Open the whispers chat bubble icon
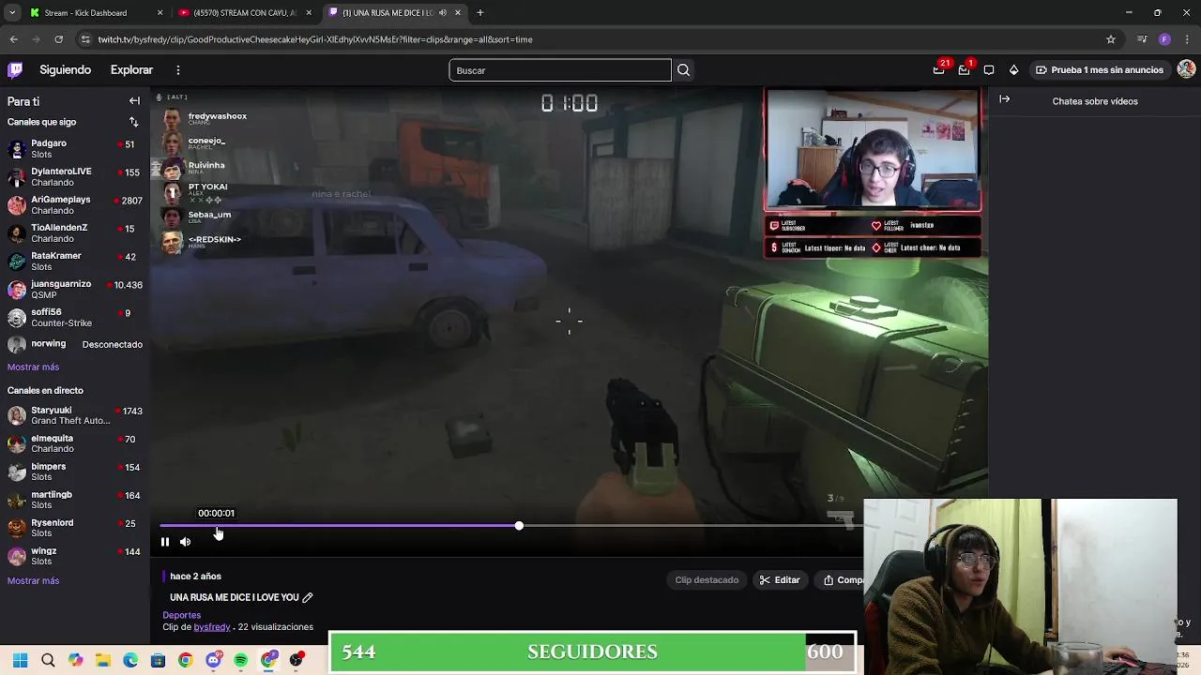The height and width of the screenshot is (675, 1201). (989, 69)
